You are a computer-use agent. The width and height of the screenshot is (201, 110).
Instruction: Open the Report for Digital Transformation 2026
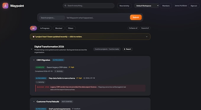(127, 49)
